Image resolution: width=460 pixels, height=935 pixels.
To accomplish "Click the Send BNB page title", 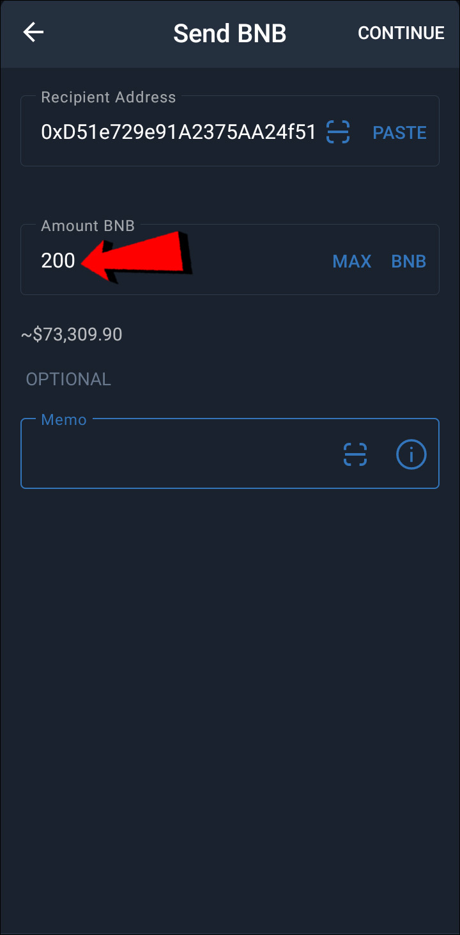I will pos(229,33).
